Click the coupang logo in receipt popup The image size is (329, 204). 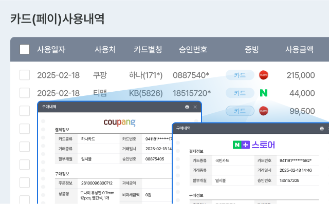(x=119, y=122)
